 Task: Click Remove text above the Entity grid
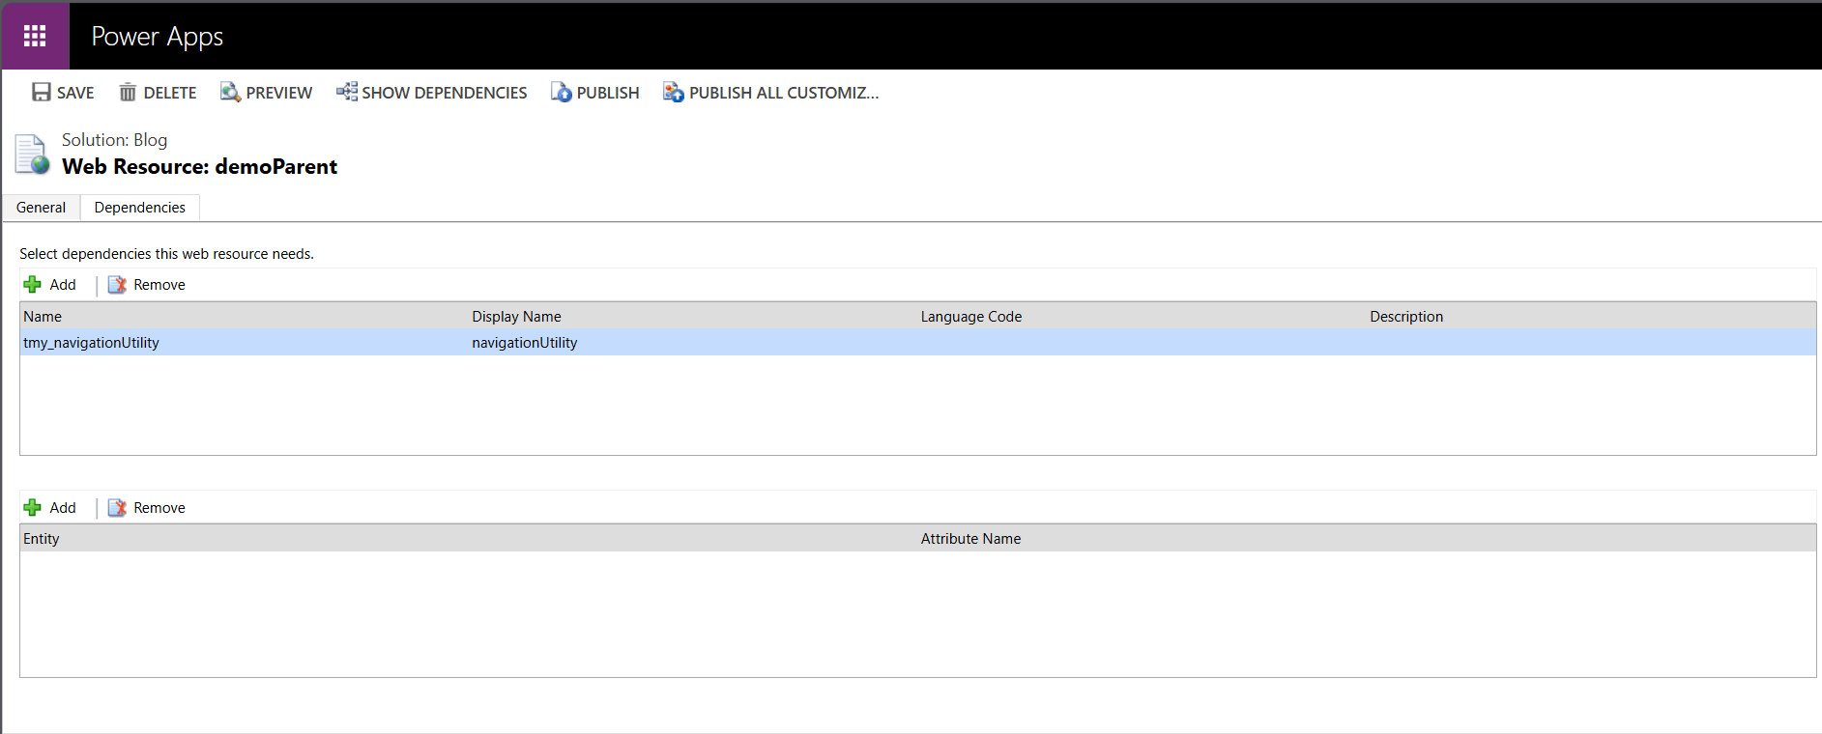pos(159,508)
